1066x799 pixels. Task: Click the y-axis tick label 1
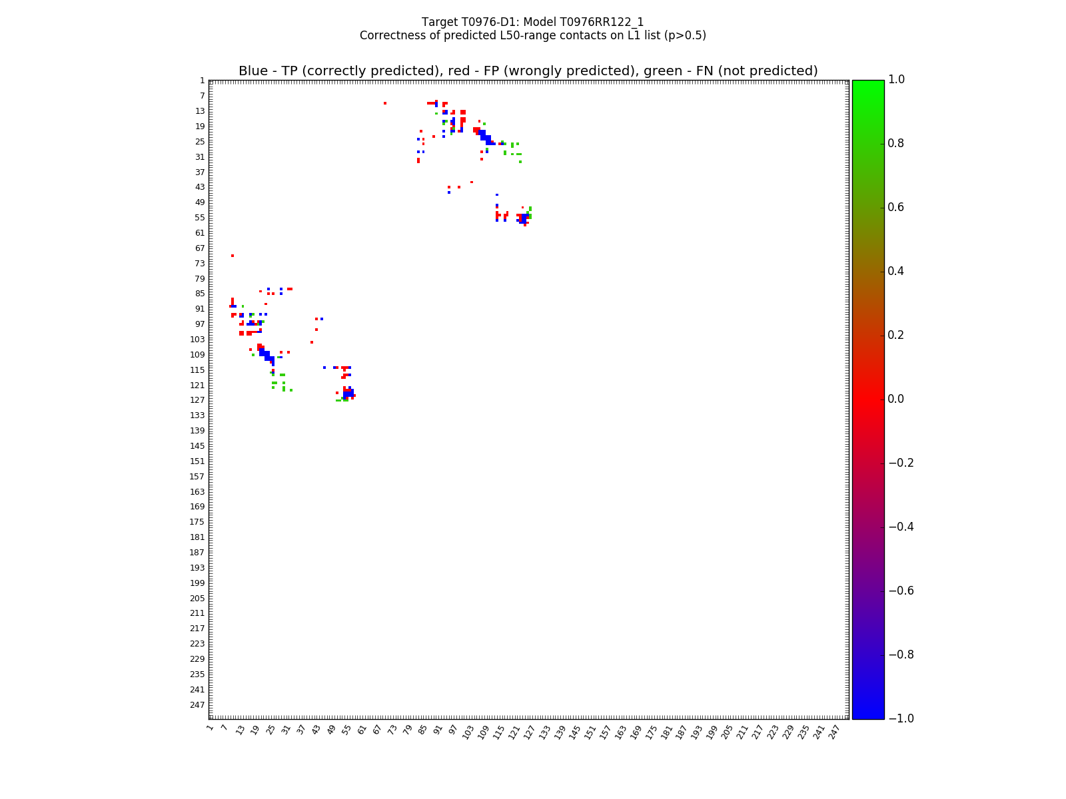(202, 81)
